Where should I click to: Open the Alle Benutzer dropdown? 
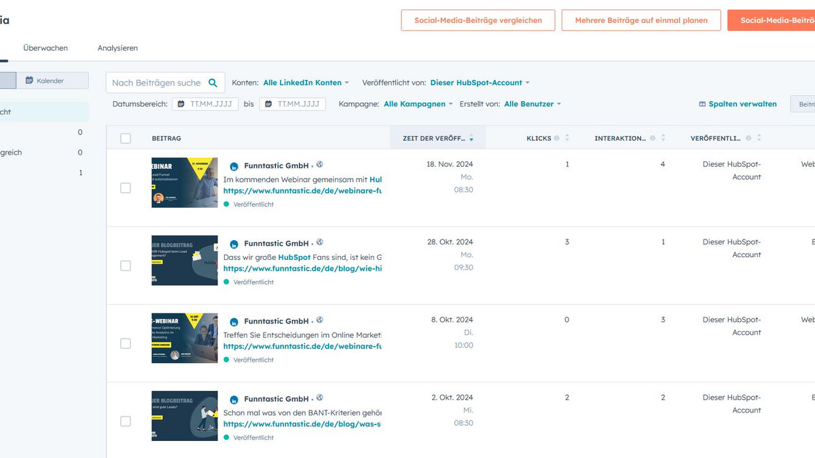coord(532,104)
